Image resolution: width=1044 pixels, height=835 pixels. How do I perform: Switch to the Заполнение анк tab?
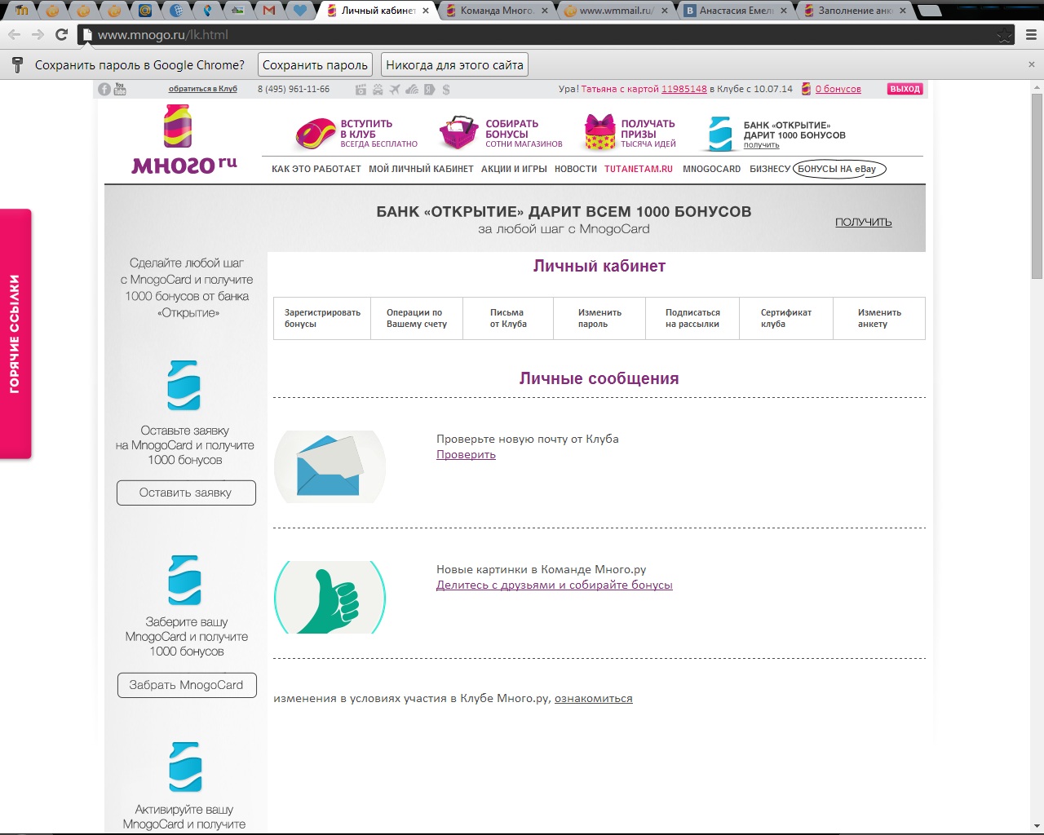tap(855, 11)
